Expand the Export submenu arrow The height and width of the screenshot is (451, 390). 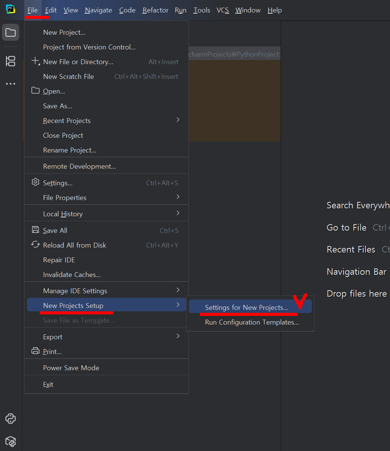pos(178,336)
